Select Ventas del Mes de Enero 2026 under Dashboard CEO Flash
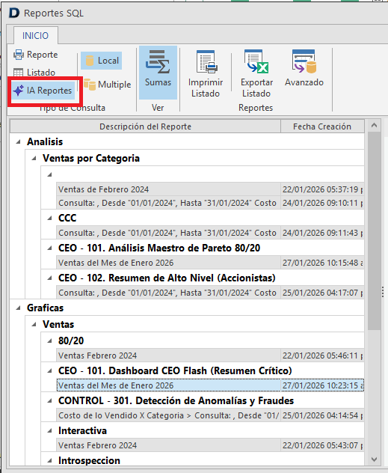The image size is (388, 473). click(210, 385)
